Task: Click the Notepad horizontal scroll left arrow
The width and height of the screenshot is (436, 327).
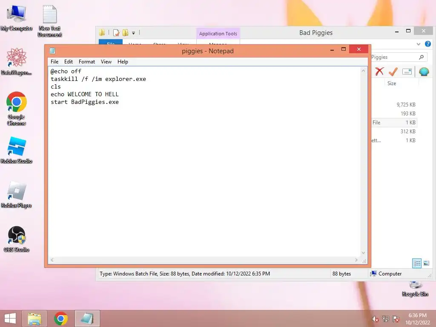Action: tap(52, 260)
